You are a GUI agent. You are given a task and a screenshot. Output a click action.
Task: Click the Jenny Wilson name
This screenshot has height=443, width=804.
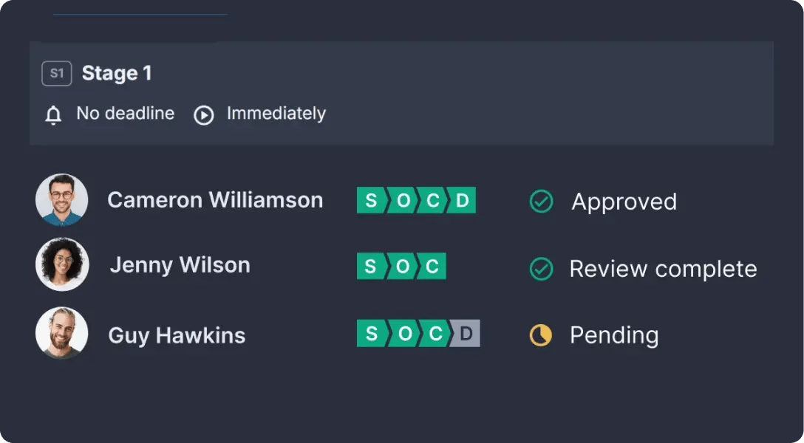click(180, 265)
